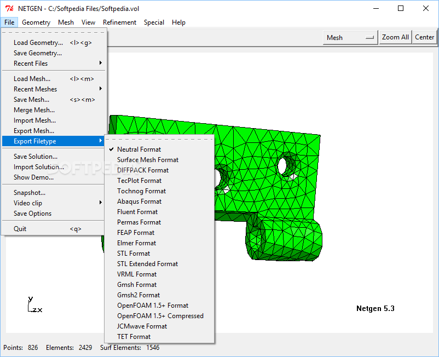Open the Mesh view mode dropdown
The width and height of the screenshot is (439, 357).
click(350, 37)
